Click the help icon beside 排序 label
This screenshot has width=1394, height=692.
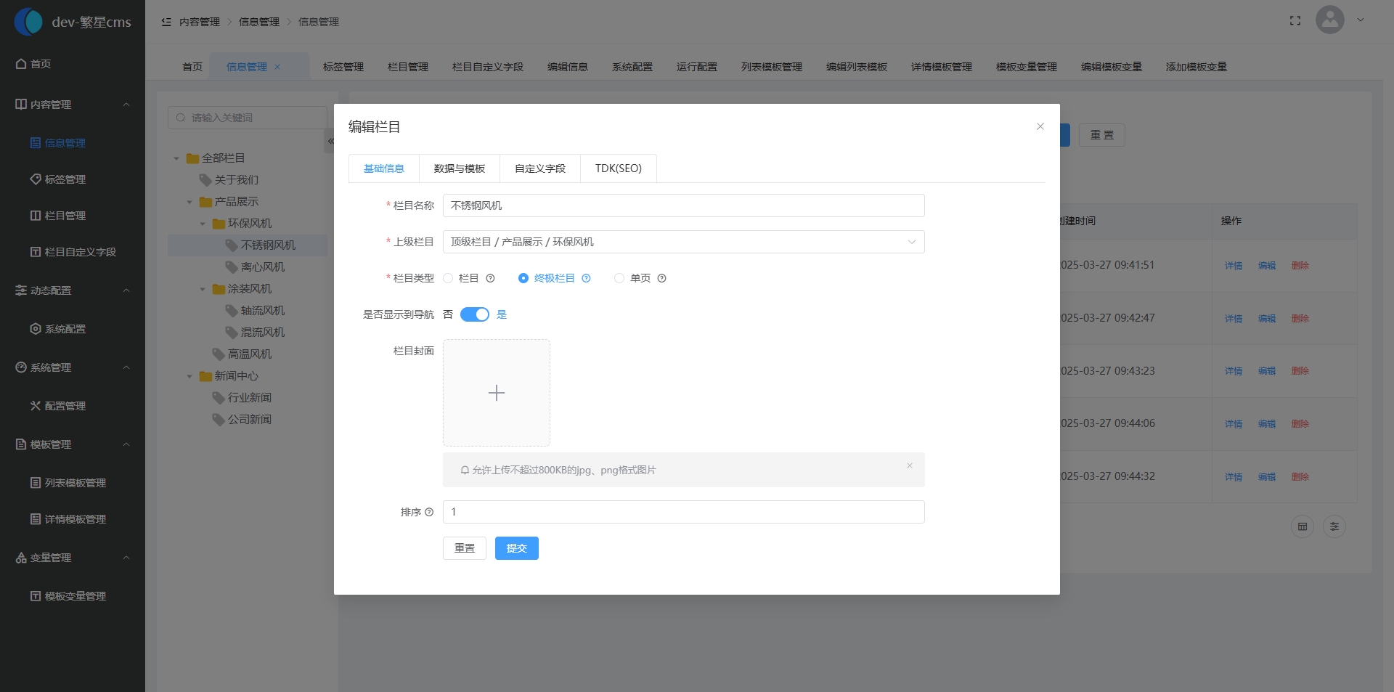(x=429, y=512)
